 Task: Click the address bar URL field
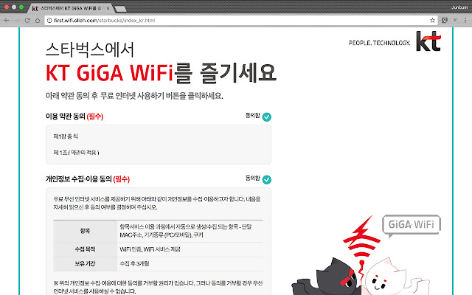click(x=241, y=21)
